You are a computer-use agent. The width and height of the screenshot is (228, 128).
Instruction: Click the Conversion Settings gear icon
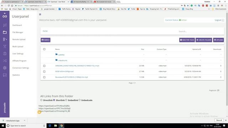tap(5, 68)
